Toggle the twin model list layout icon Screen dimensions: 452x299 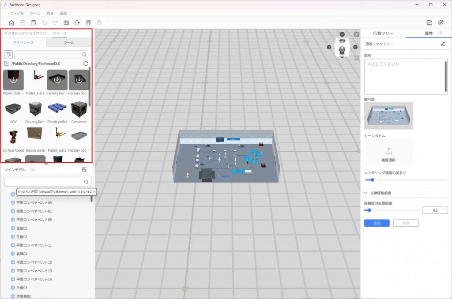[x=84, y=170]
